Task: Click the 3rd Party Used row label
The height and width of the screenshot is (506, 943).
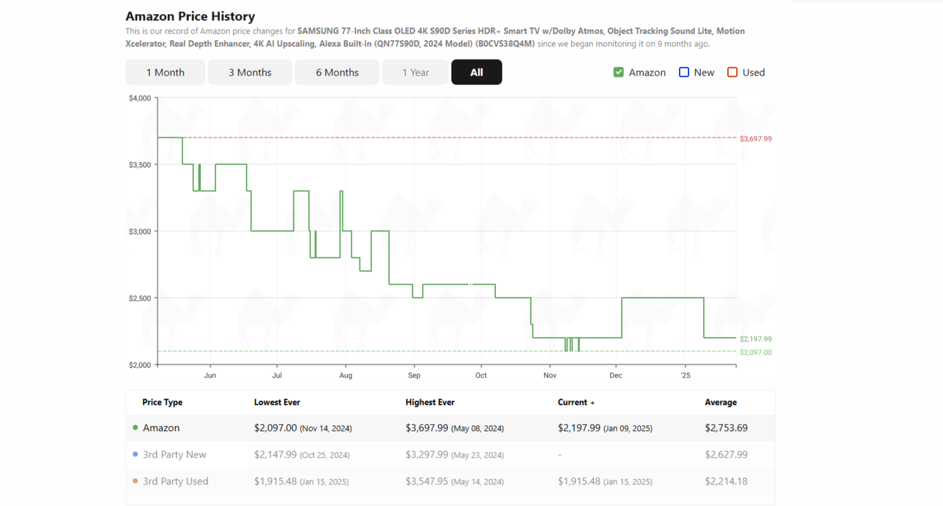Action: [x=176, y=481]
